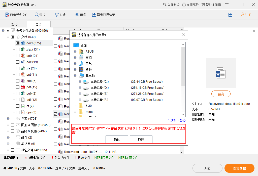Click the orange 恢复数据 button

point(239,168)
